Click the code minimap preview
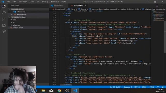Screen dimensions: 166x93 [158, 16]
